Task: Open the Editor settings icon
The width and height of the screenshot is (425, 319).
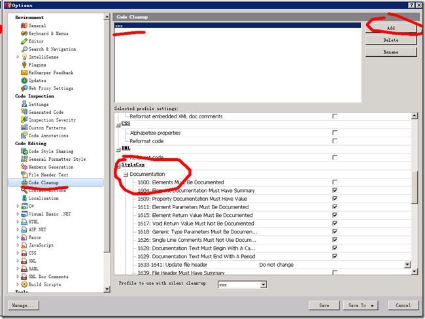Action: click(24, 41)
